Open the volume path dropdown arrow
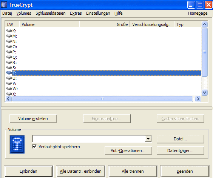The image size is (213, 178). (148, 139)
